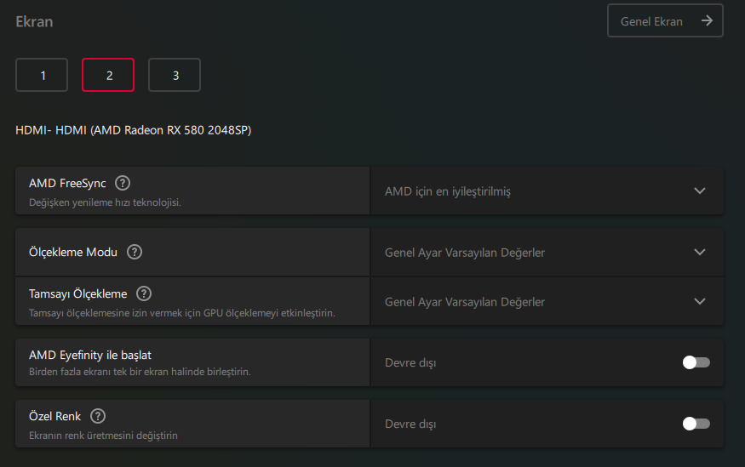
Task: Click the Ölçekleme Modu setting label
Action: [73, 252]
